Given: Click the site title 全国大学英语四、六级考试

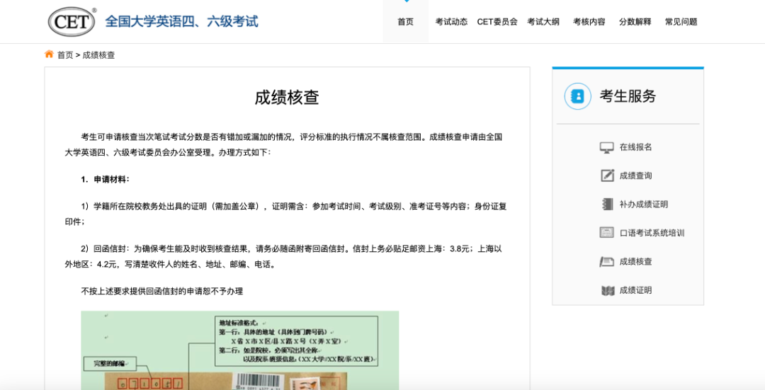Looking at the screenshot, I should click(181, 21).
